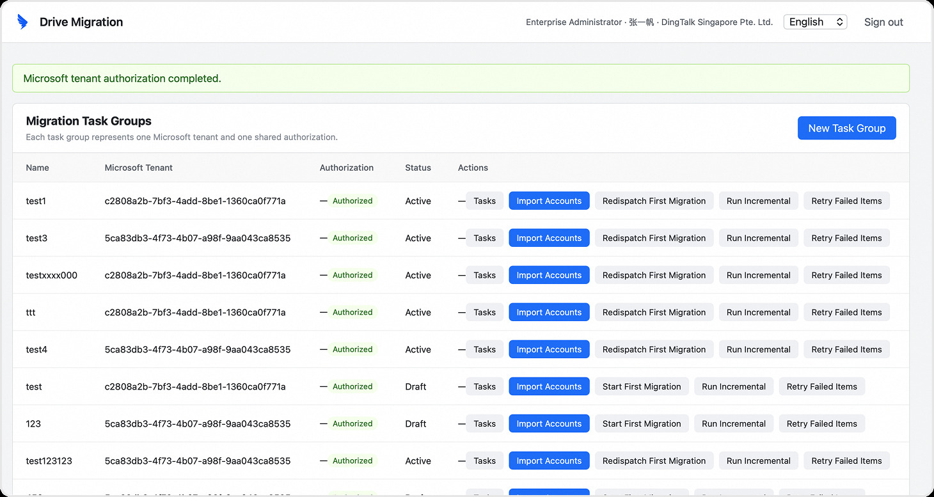Start First Migration for test group
This screenshot has width=934, height=497.
click(x=642, y=386)
